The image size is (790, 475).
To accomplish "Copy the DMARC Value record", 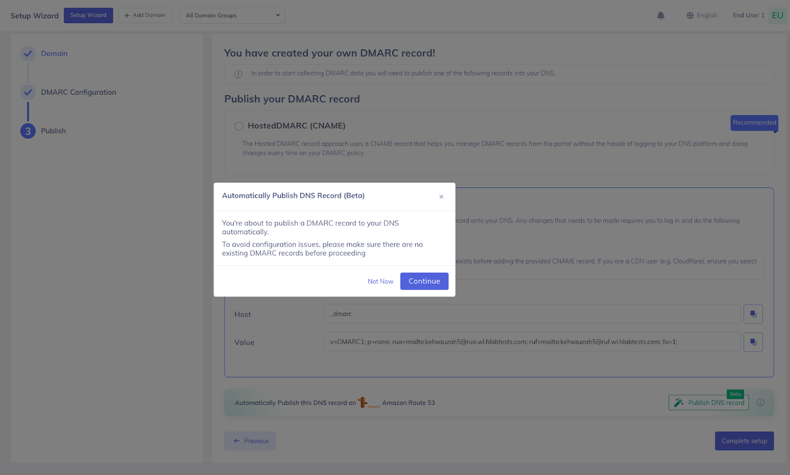I will click(x=753, y=342).
